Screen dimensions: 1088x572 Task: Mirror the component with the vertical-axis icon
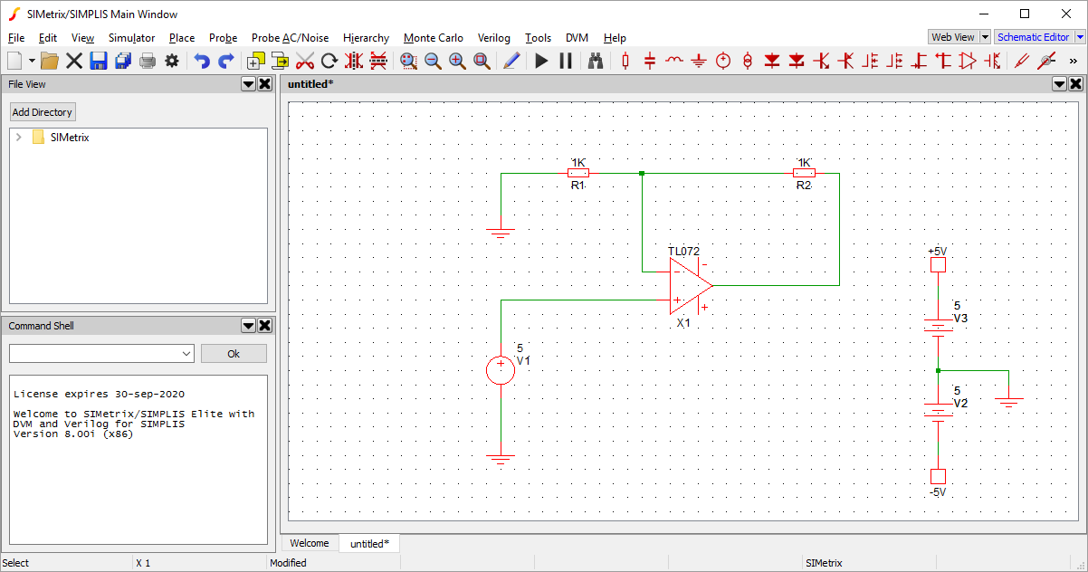tap(354, 61)
